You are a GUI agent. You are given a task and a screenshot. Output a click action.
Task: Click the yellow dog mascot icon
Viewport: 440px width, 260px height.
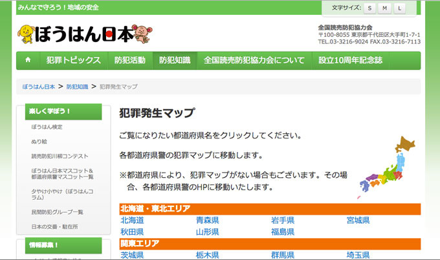[26, 34]
